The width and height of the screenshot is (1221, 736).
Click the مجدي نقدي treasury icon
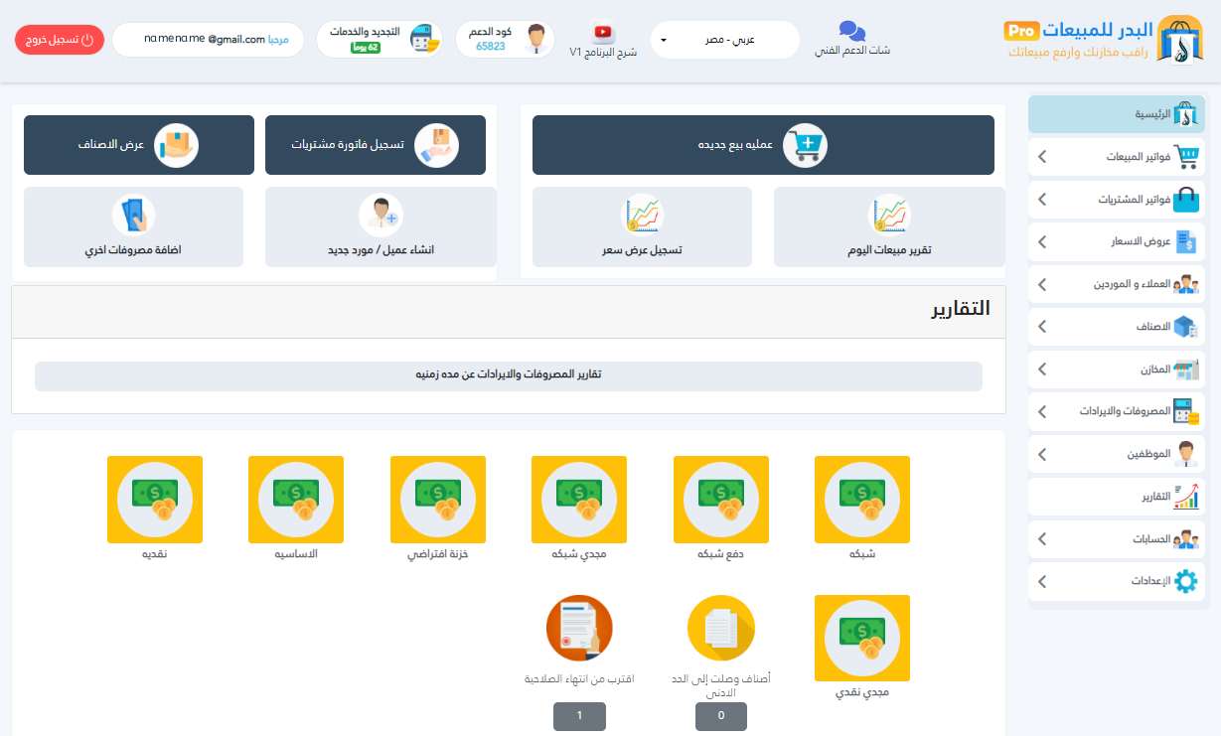(x=861, y=638)
